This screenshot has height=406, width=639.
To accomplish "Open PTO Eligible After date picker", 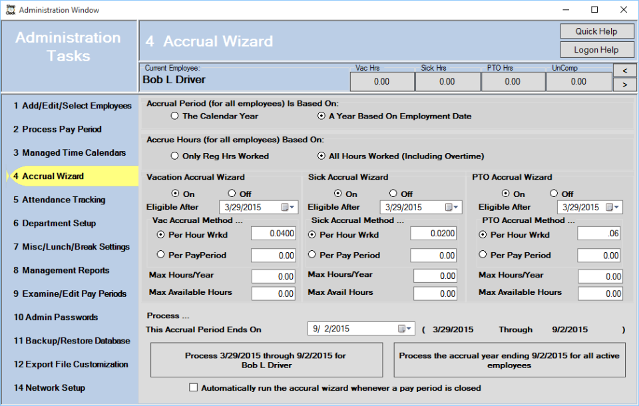I will pos(612,207).
